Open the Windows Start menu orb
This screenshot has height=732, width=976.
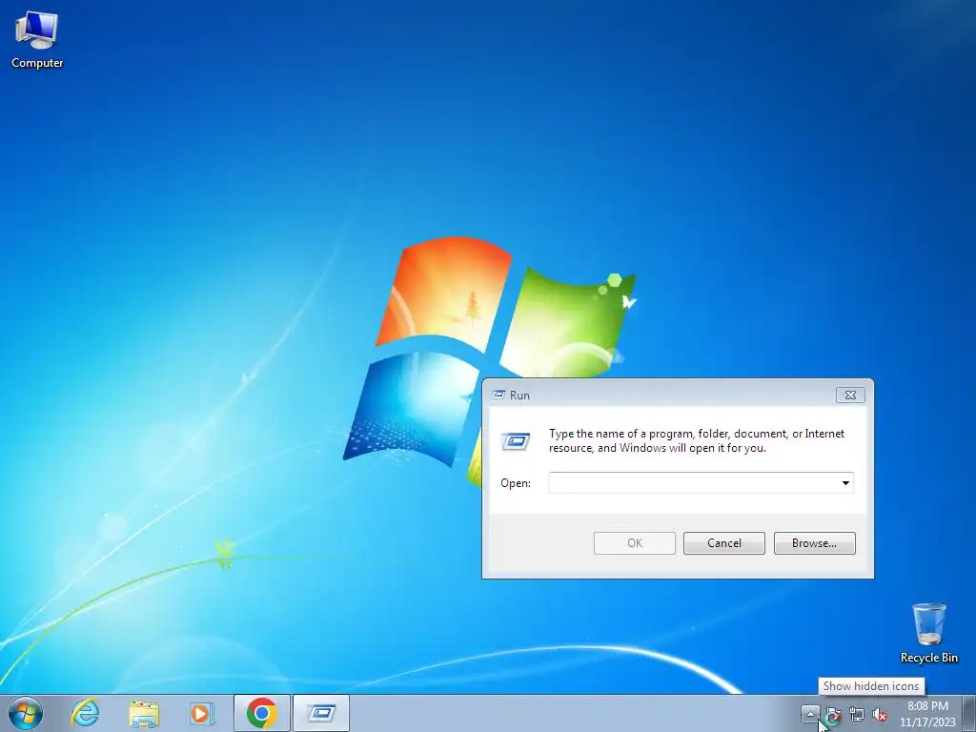click(x=26, y=713)
